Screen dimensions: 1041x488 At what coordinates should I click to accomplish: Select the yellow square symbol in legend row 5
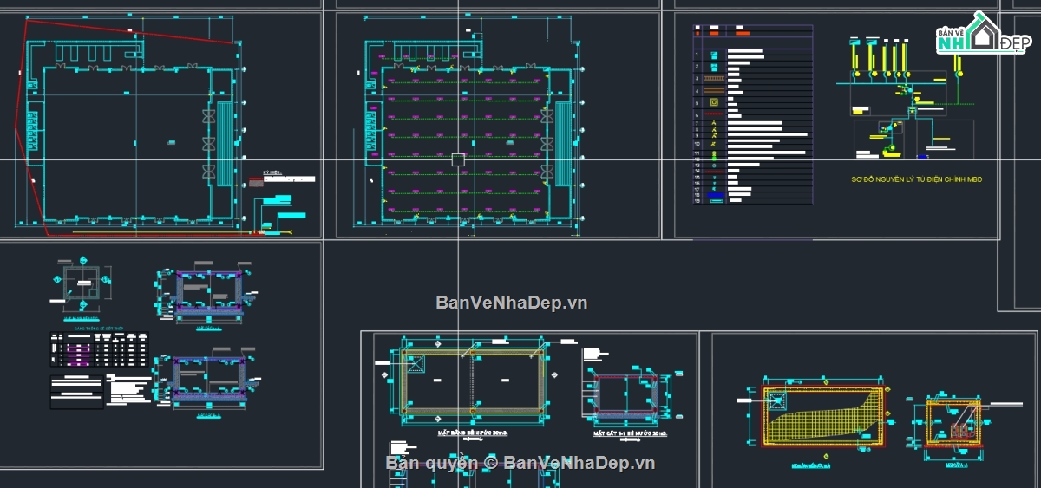(714, 101)
